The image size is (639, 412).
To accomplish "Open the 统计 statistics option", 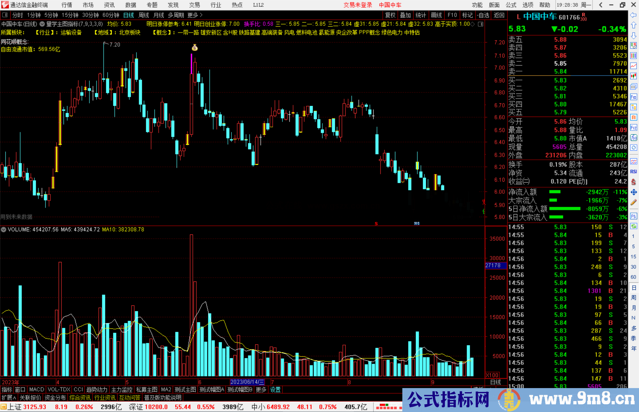I will 421,15.
